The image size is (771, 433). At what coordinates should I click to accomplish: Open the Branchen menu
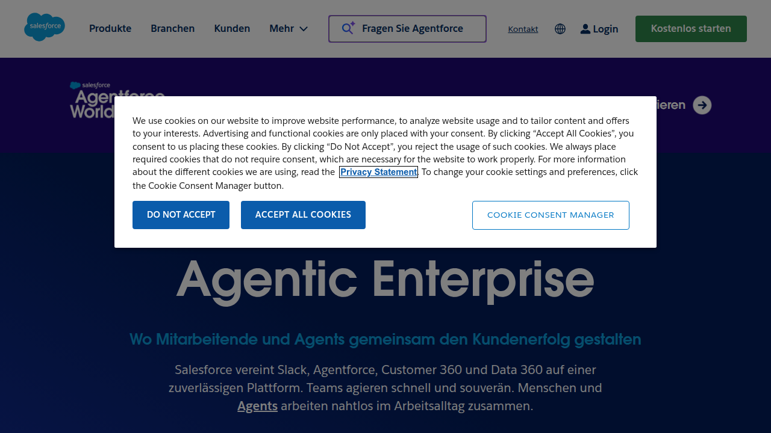(172, 29)
